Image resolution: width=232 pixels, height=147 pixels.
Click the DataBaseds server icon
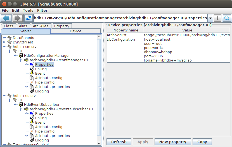10,38
